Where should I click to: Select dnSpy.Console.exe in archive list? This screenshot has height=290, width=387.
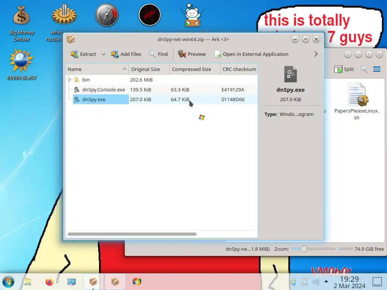162,89
